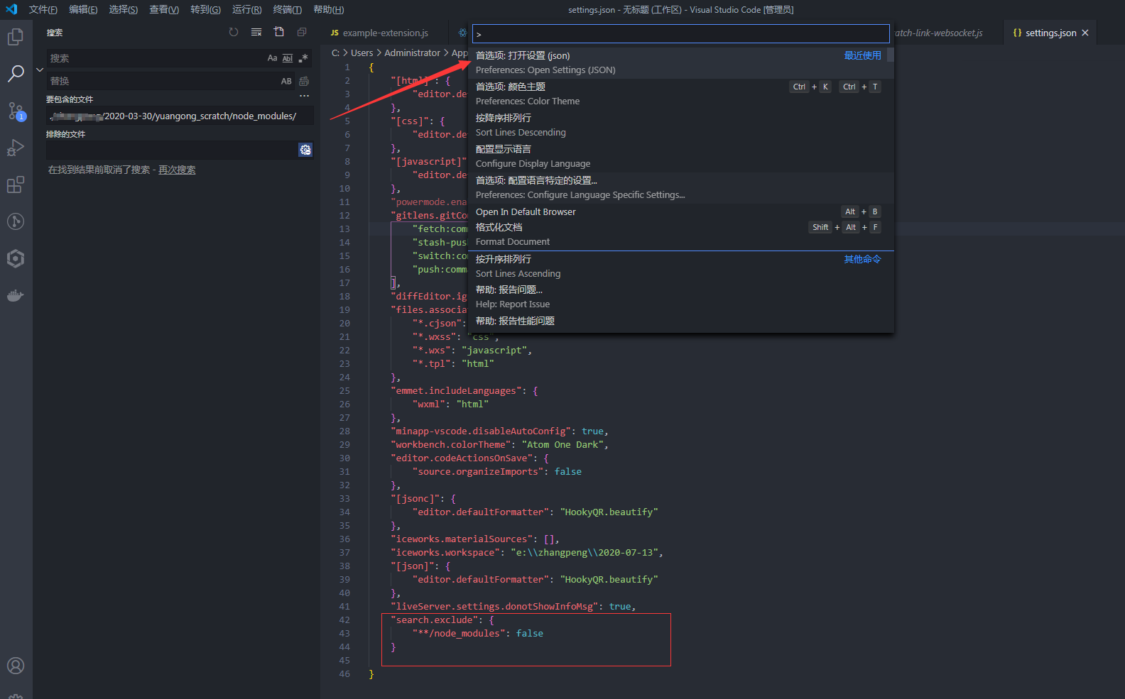Open the 帮助(H) menu

328,10
